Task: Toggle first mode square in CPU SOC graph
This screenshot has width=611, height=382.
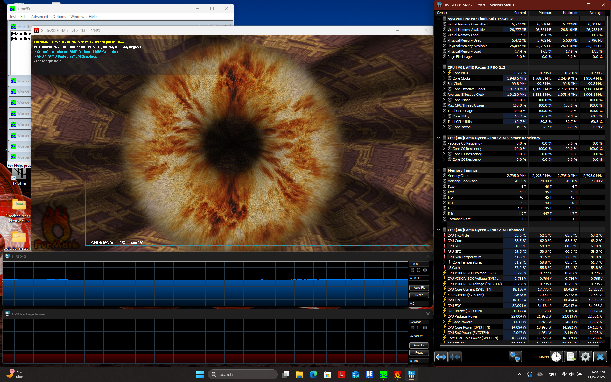Action: tap(412, 270)
